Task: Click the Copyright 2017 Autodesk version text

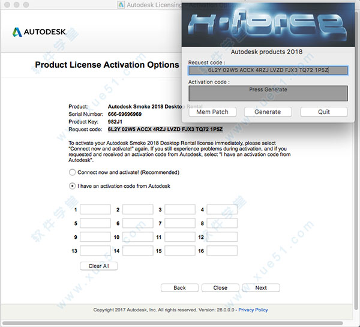Action: coord(164,310)
